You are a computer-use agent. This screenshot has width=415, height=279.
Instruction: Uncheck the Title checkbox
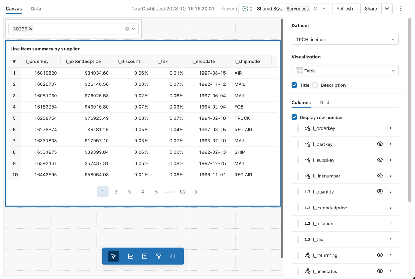[294, 85]
